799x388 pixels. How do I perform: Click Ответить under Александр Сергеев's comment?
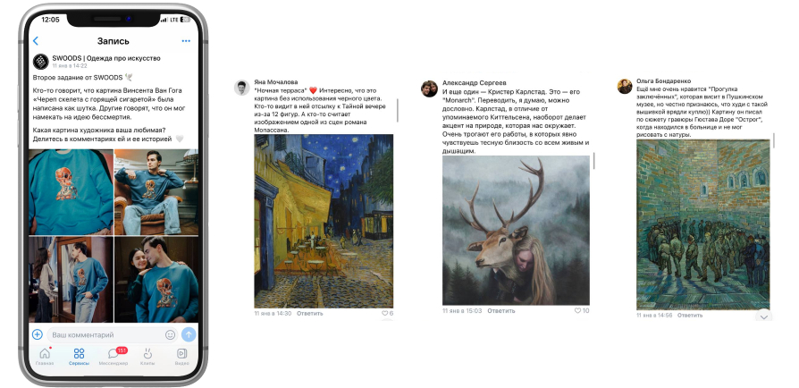[x=501, y=310]
